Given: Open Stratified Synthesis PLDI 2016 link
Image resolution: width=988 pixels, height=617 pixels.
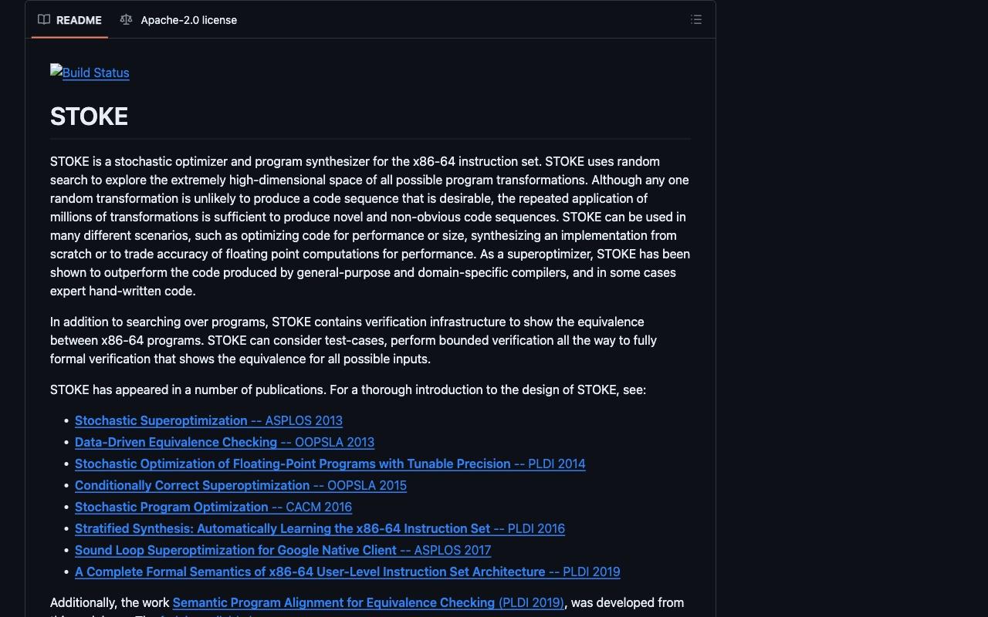Looking at the screenshot, I should pos(320,528).
